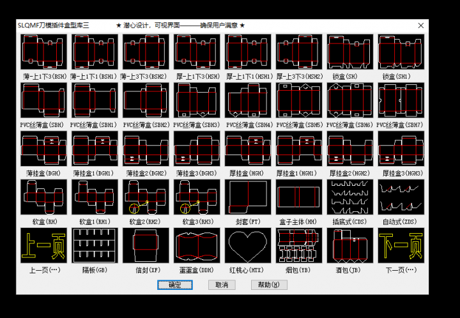This screenshot has height=318, width=460.
Task: Go to previous page via 上一页 tile
Action: point(43,246)
